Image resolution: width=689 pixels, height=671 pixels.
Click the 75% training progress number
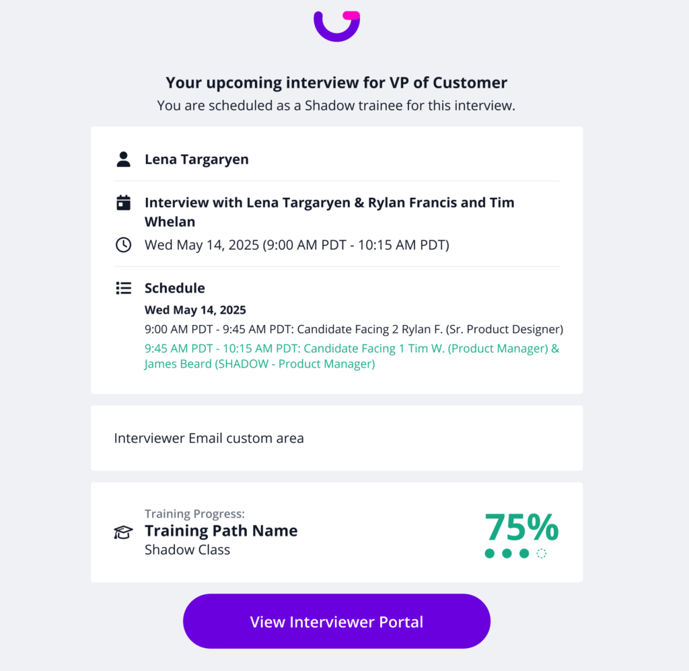[x=521, y=527]
